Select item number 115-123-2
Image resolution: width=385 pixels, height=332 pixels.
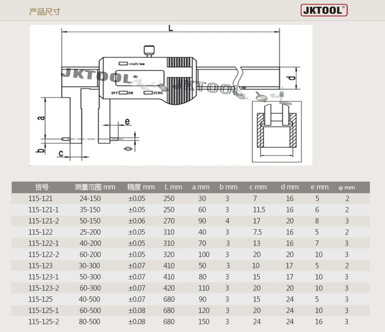point(43,288)
